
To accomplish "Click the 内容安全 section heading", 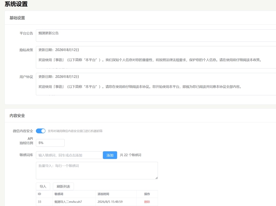I will [x=17, y=116].
